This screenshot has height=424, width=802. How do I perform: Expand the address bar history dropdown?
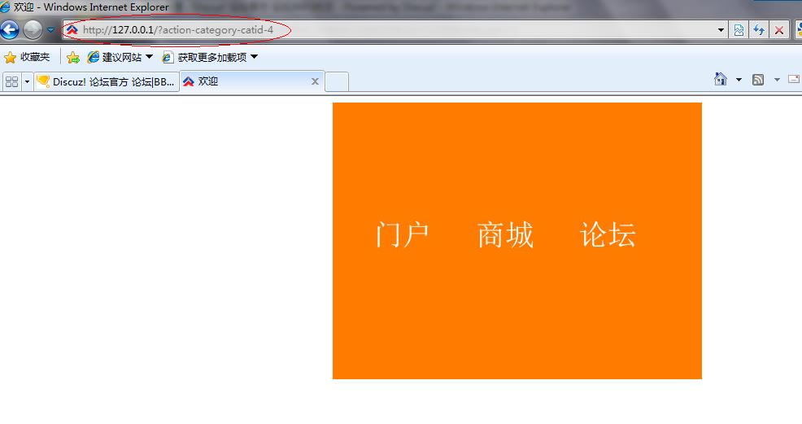pos(721,30)
